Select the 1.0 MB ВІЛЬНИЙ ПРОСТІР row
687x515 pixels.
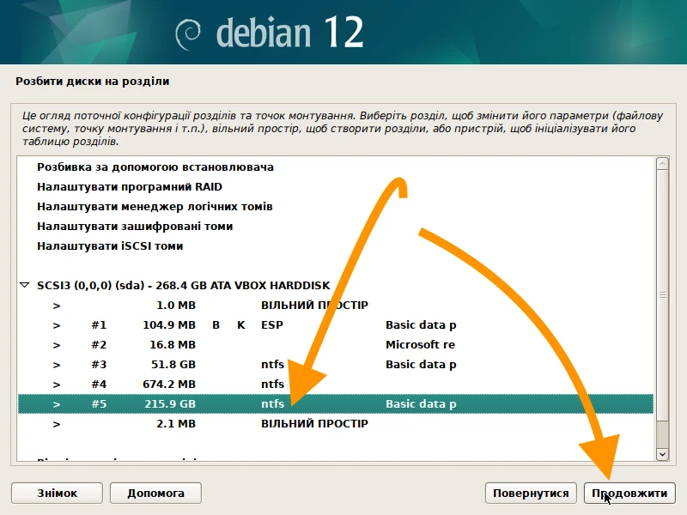tap(336, 306)
